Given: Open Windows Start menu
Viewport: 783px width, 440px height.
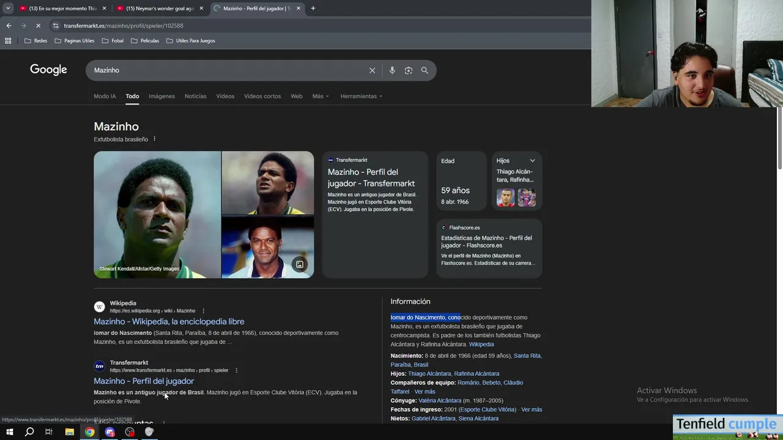Looking at the screenshot, I should coord(9,432).
